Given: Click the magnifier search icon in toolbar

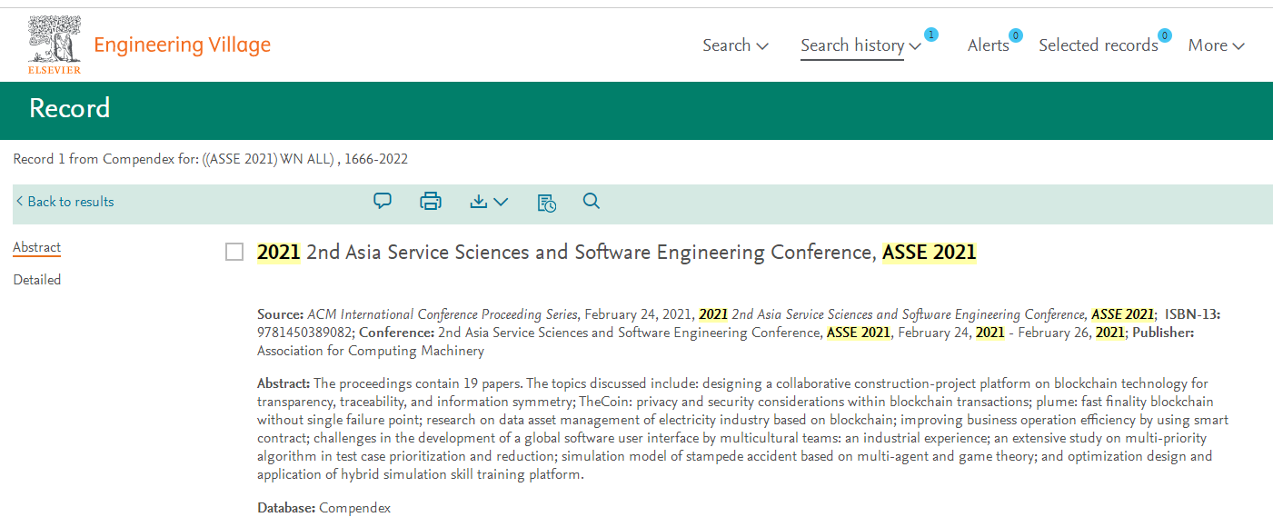Looking at the screenshot, I should click(592, 201).
